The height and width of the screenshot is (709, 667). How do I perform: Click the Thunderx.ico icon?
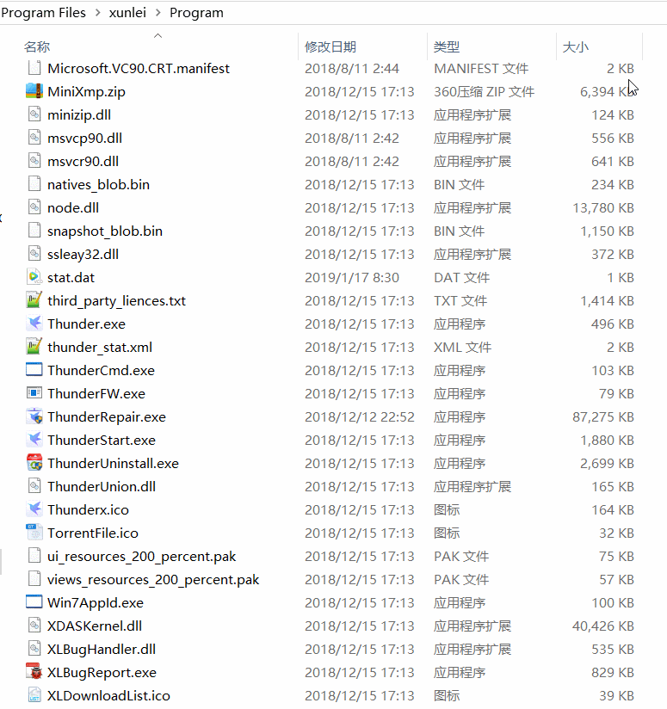tap(34, 509)
